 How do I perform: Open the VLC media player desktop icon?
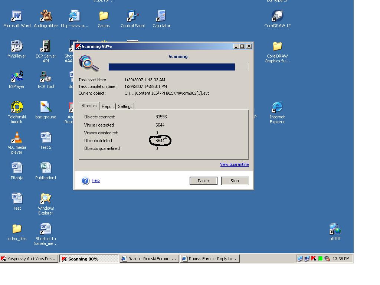[17, 138]
